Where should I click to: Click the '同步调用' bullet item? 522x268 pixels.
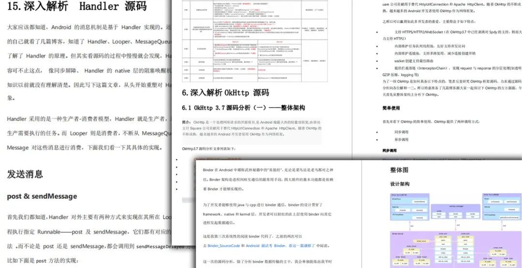pos(401,132)
